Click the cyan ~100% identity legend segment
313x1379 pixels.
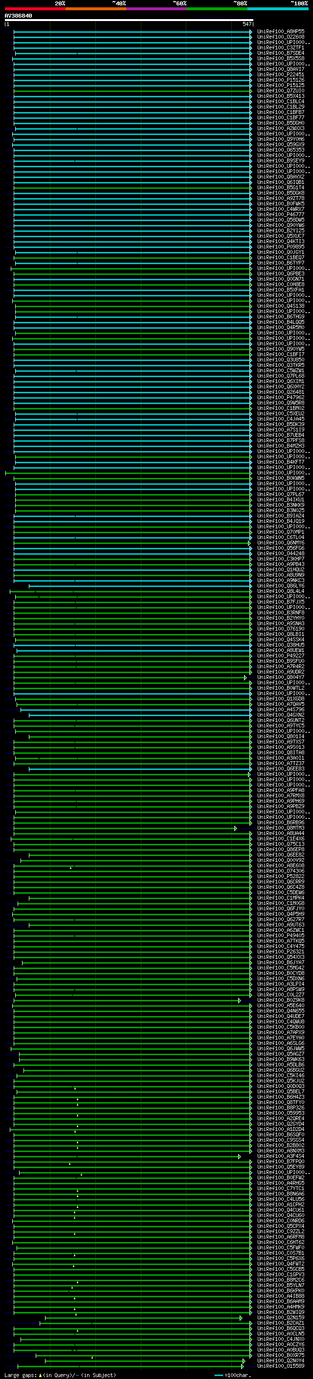(278, 9)
